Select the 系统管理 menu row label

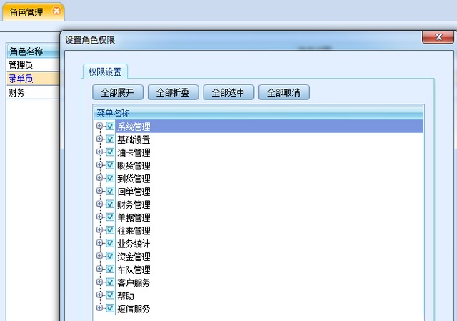click(134, 127)
